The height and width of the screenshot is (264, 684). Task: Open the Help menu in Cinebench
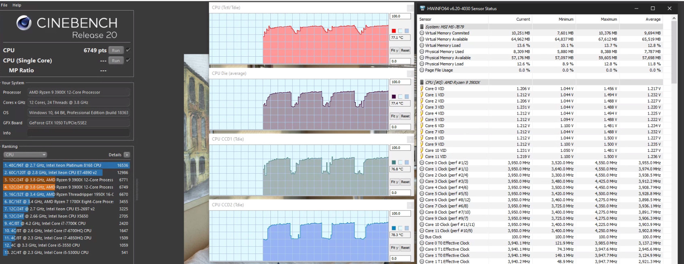click(x=17, y=5)
